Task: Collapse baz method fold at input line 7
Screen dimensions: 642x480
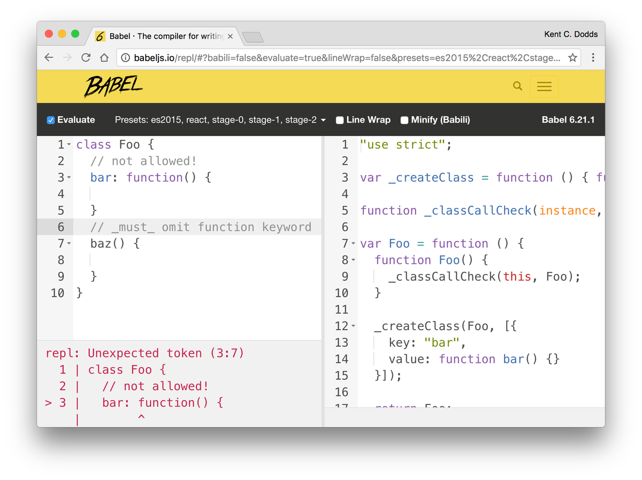Action: (69, 244)
